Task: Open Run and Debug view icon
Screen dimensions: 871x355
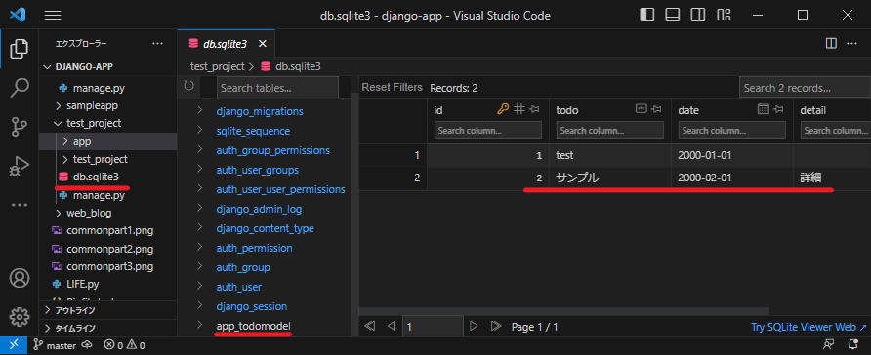Action: coord(19,166)
